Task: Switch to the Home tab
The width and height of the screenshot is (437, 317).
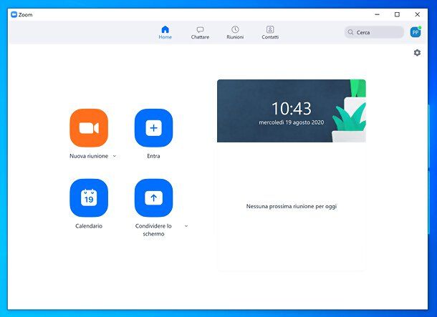Action: 165,33
